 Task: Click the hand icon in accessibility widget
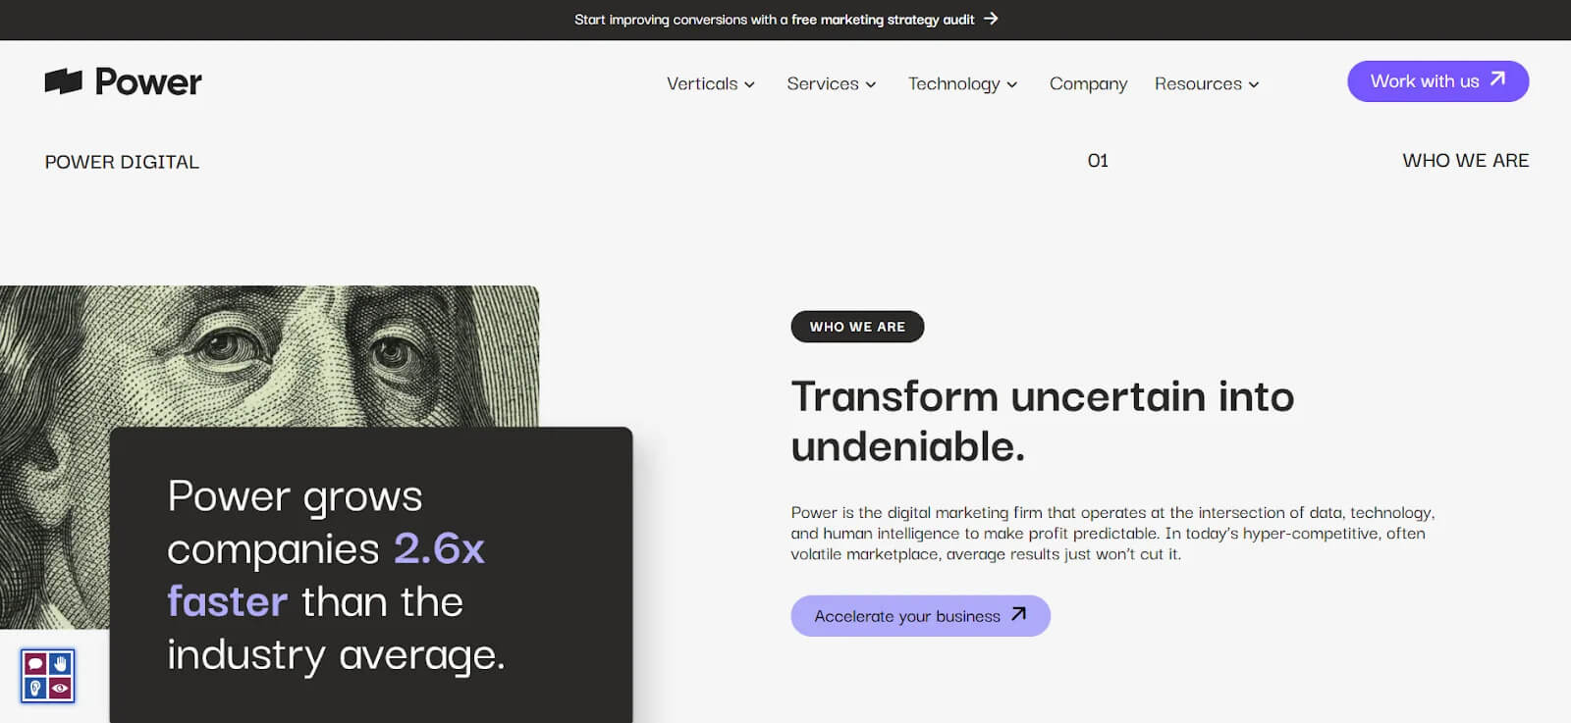pos(60,664)
